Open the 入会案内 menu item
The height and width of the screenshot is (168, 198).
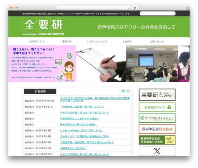tap(127, 41)
